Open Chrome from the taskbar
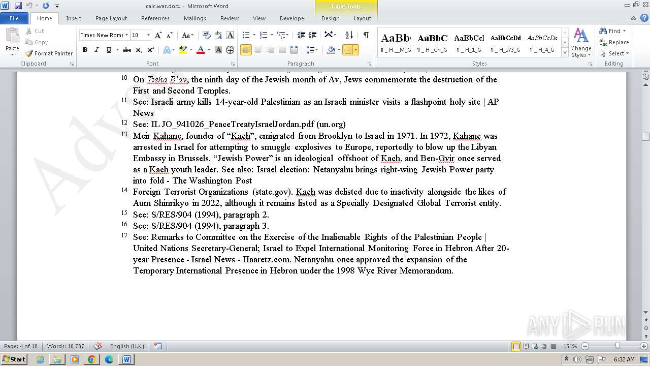This screenshot has width=650, height=366. tap(92, 359)
